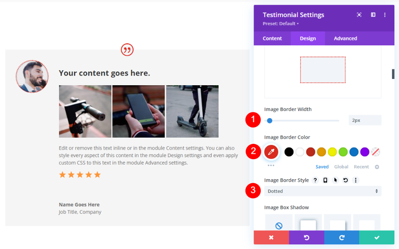Select the transparent no-color swatch
399x249 pixels.
pos(376,152)
